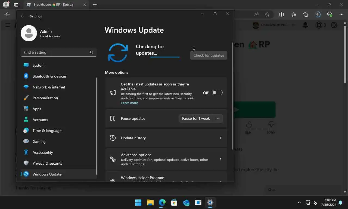Open the Edge collections icon

click(x=306, y=14)
